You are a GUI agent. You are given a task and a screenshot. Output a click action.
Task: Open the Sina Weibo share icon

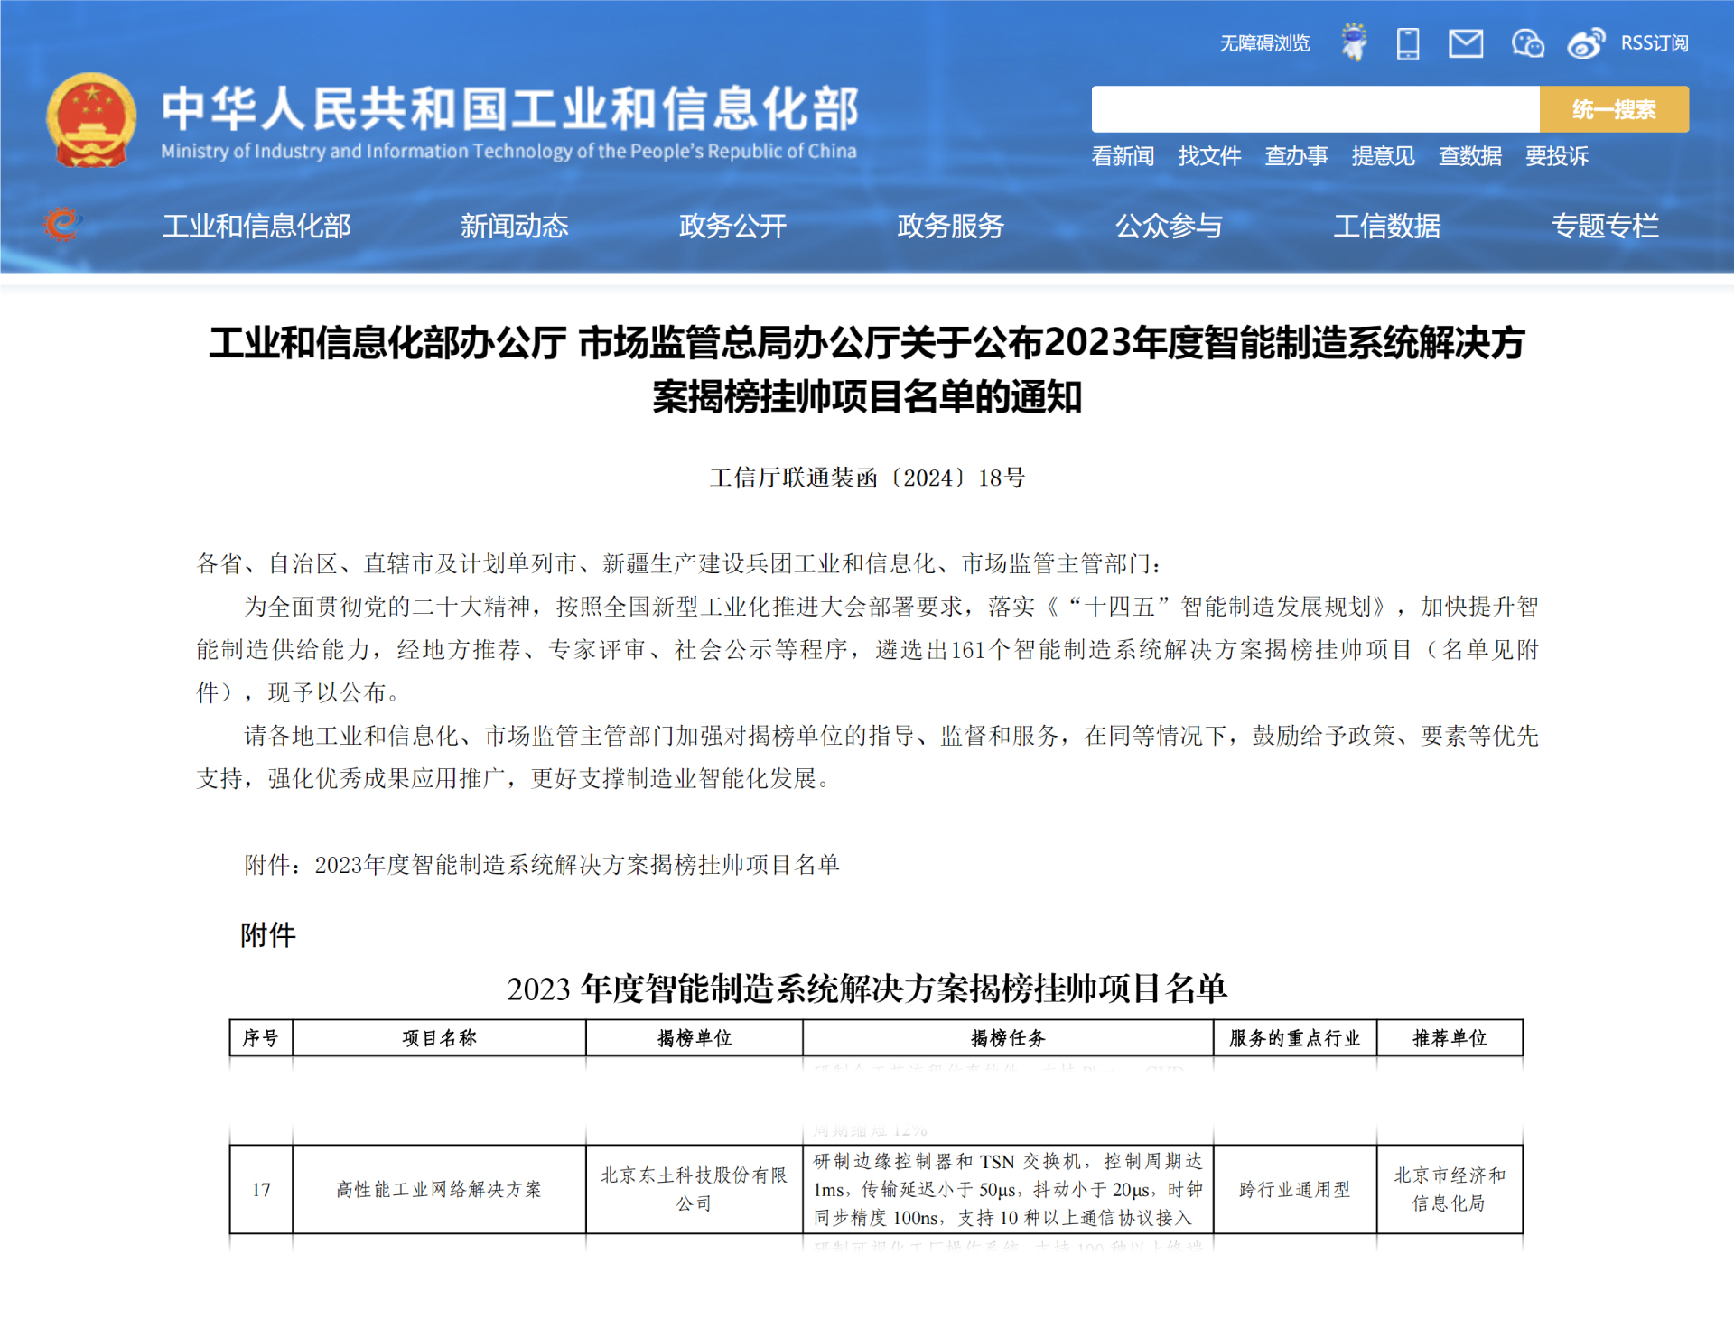[x=1585, y=42]
